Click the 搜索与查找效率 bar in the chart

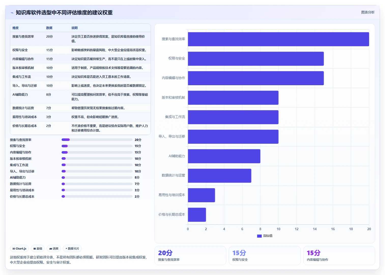[278, 39]
